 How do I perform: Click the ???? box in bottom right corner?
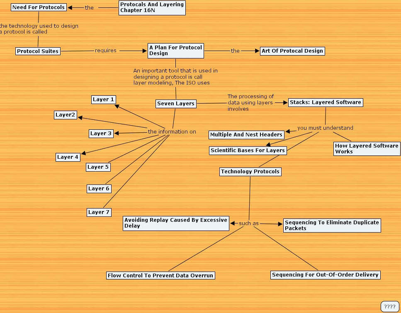click(390, 307)
